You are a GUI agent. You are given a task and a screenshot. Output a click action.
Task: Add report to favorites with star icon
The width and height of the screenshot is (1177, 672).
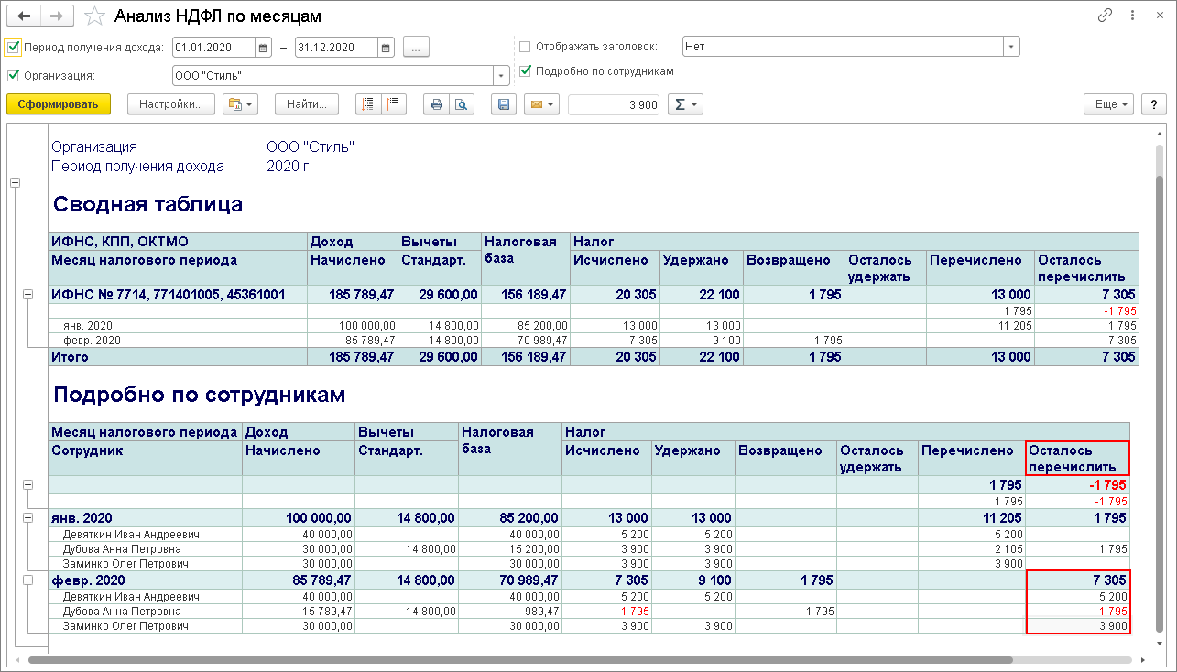coord(93,16)
